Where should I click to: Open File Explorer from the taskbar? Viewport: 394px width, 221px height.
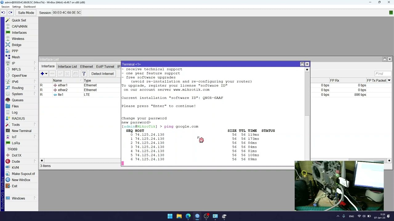pyautogui.click(x=179, y=216)
